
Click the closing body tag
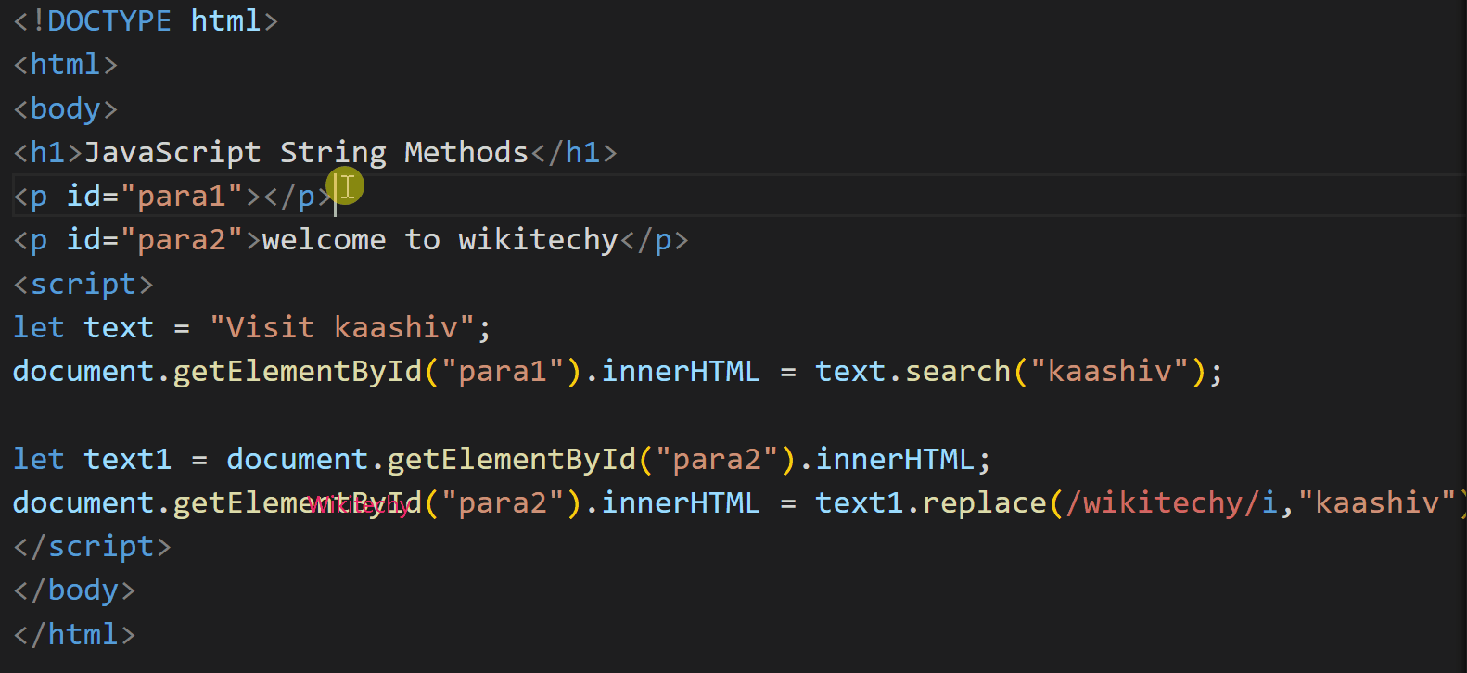point(75,590)
